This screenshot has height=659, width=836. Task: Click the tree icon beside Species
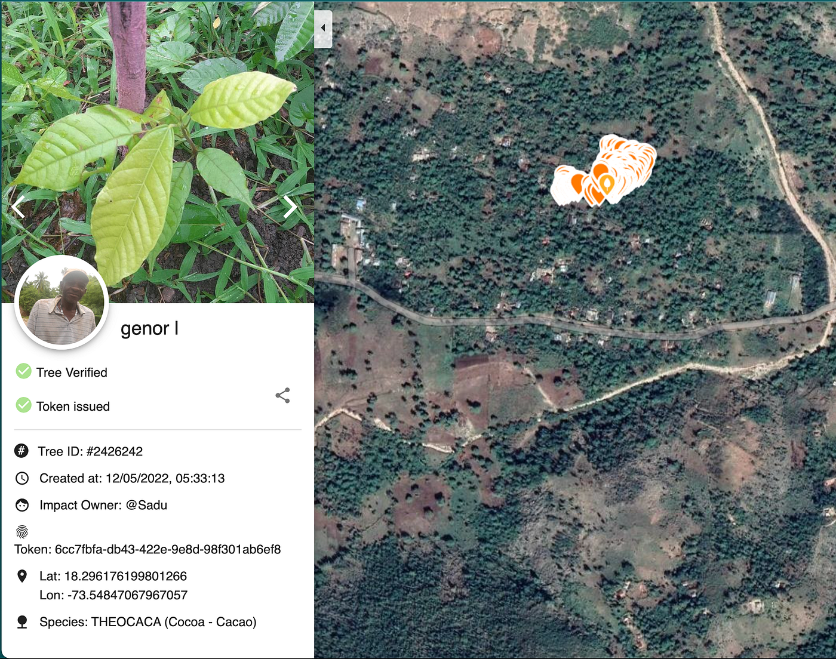click(21, 622)
